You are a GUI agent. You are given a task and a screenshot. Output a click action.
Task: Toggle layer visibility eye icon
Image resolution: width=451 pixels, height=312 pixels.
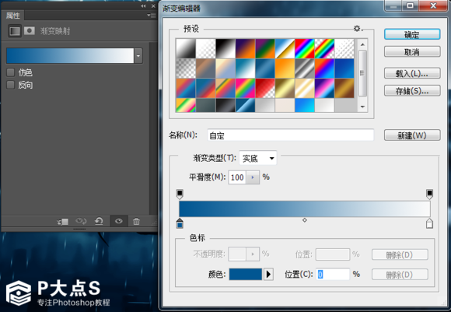click(118, 221)
